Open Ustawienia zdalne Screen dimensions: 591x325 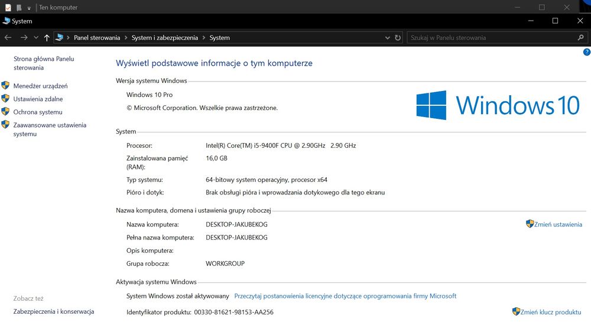click(x=38, y=99)
